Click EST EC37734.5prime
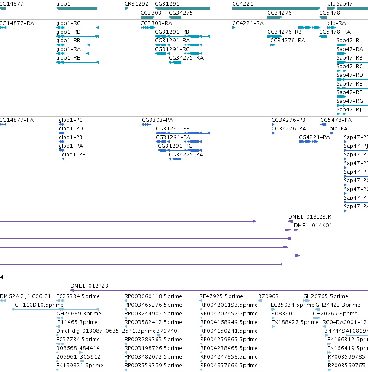The height and width of the screenshot is (372, 368). point(78,340)
